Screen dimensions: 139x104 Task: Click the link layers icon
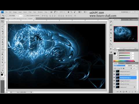pyautogui.click(x=118, y=92)
